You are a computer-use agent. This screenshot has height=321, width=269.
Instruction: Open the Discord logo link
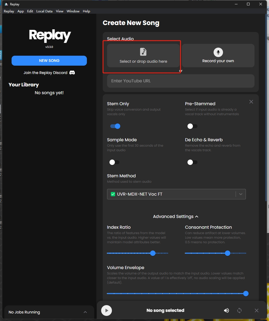click(x=72, y=73)
